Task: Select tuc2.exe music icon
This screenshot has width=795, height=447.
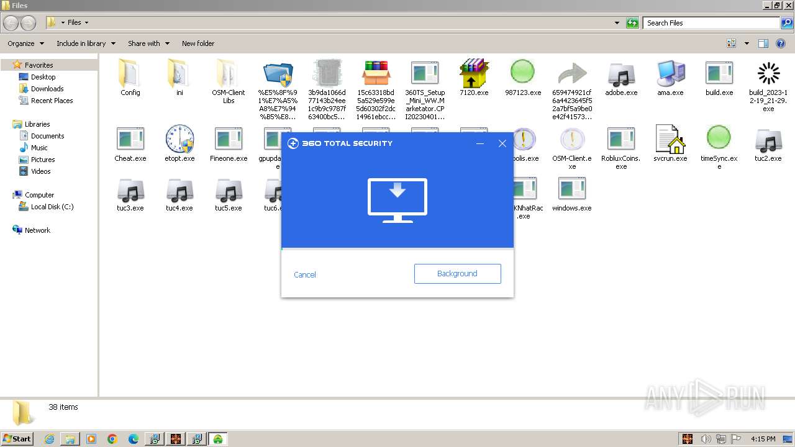Action: (x=768, y=144)
